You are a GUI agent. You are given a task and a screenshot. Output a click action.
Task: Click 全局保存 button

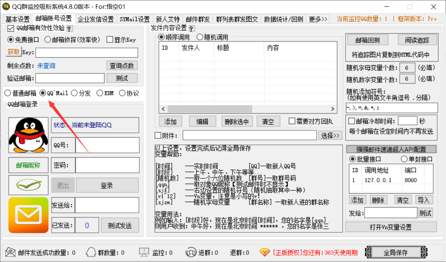point(396,252)
